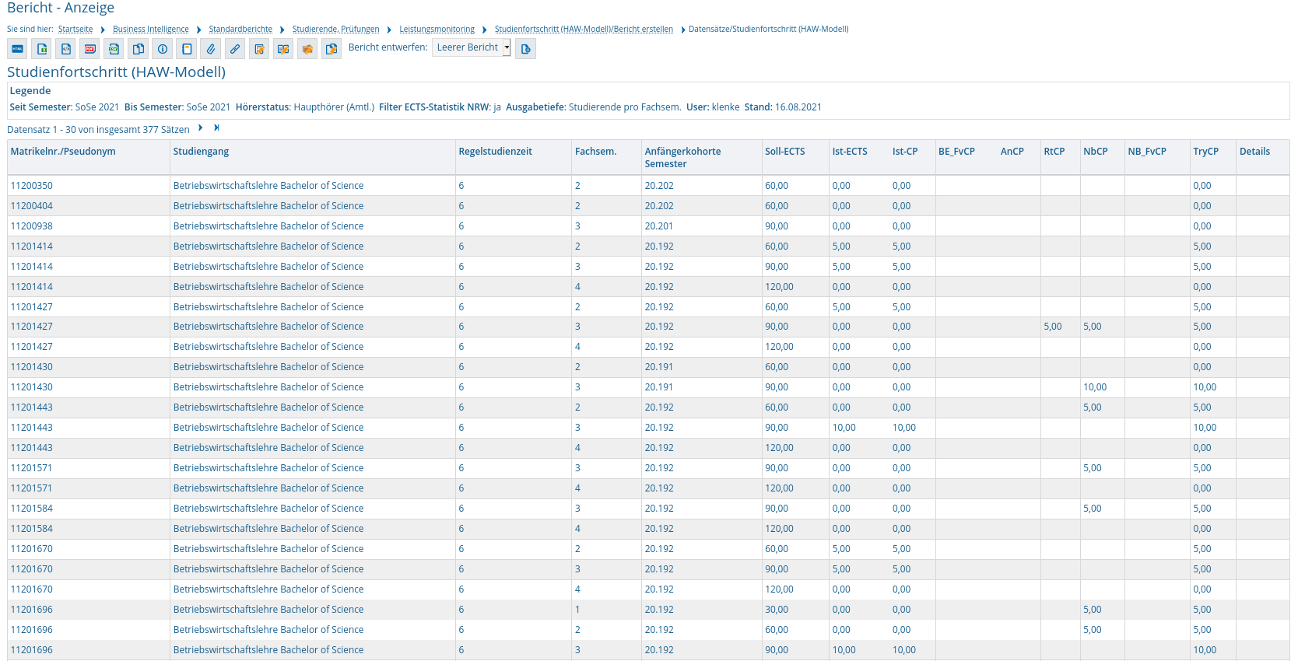This screenshot has width=1291, height=661.
Task: Click the Details column header
Action: (1254, 152)
